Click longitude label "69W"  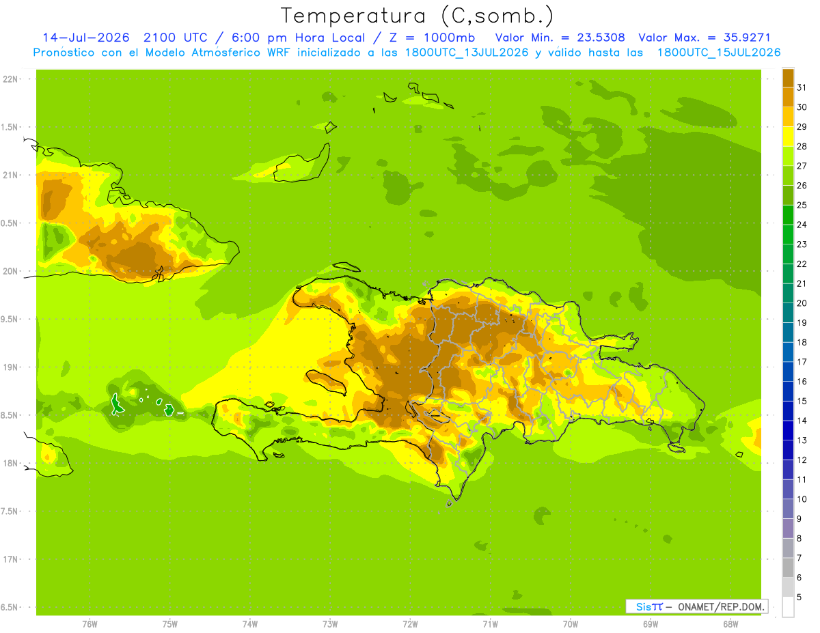coord(651,623)
